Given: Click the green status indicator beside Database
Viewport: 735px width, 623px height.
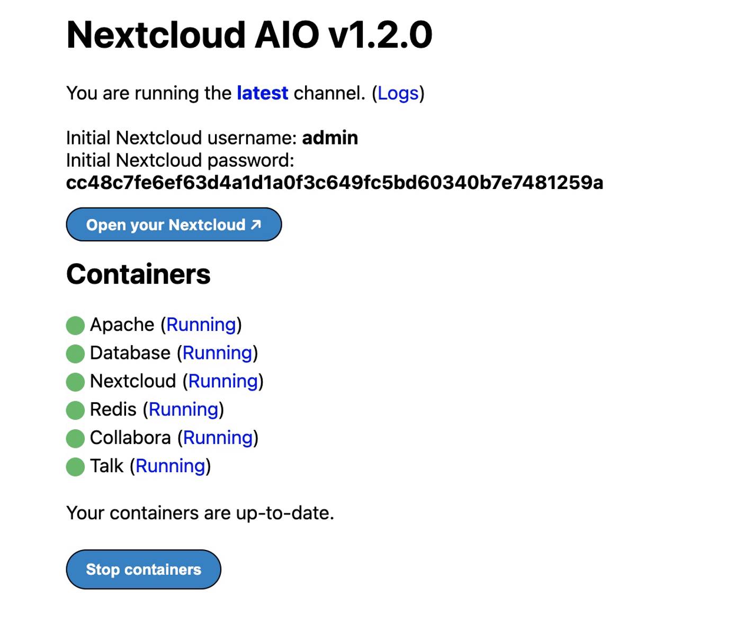Looking at the screenshot, I should pyautogui.click(x=74, y=354).
